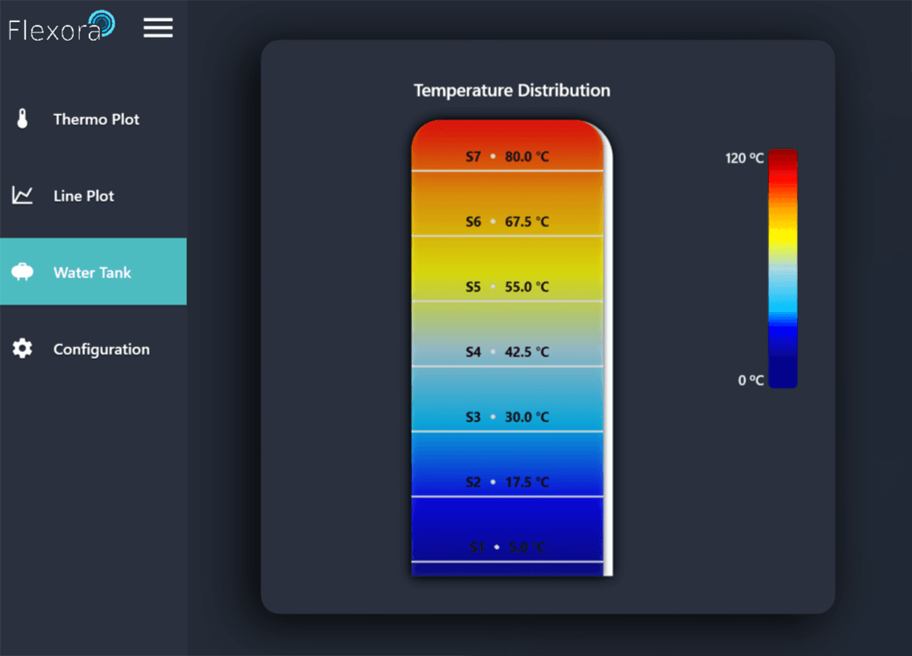Select the Thermo Plot thermometer icon
The image size is (912, 656).
coord(23,118)
